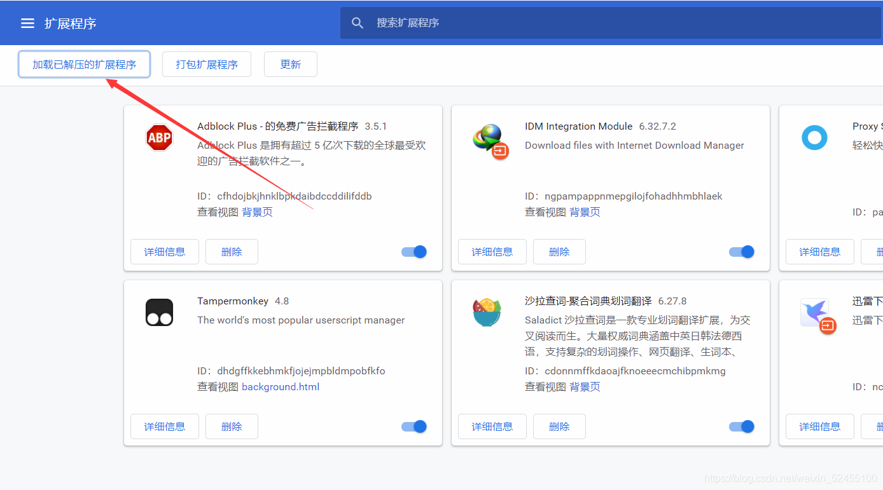Click 'Download files with Internet Download Manager' text
The image size is (883, 490).
point(634,146)
